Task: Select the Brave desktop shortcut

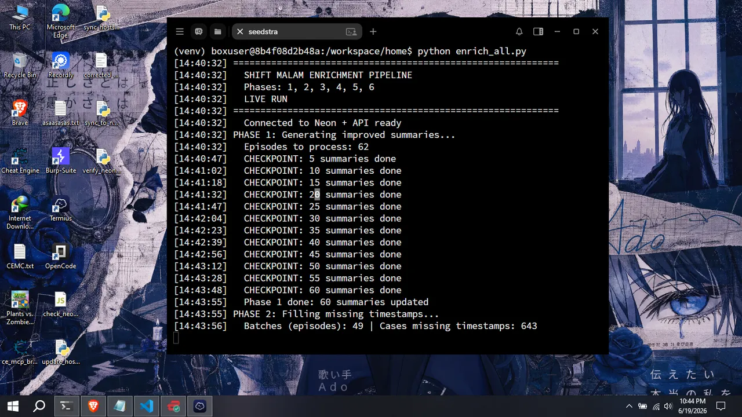Action: [x=20, y=113]
